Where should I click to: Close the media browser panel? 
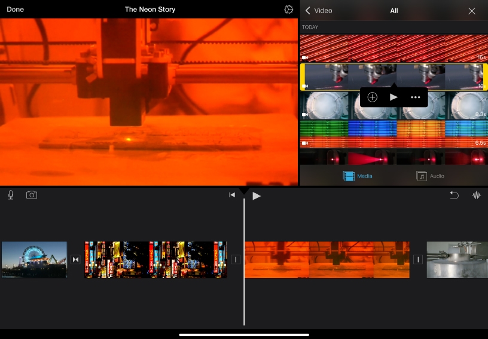pyautogui.click(x=472, y=11)
